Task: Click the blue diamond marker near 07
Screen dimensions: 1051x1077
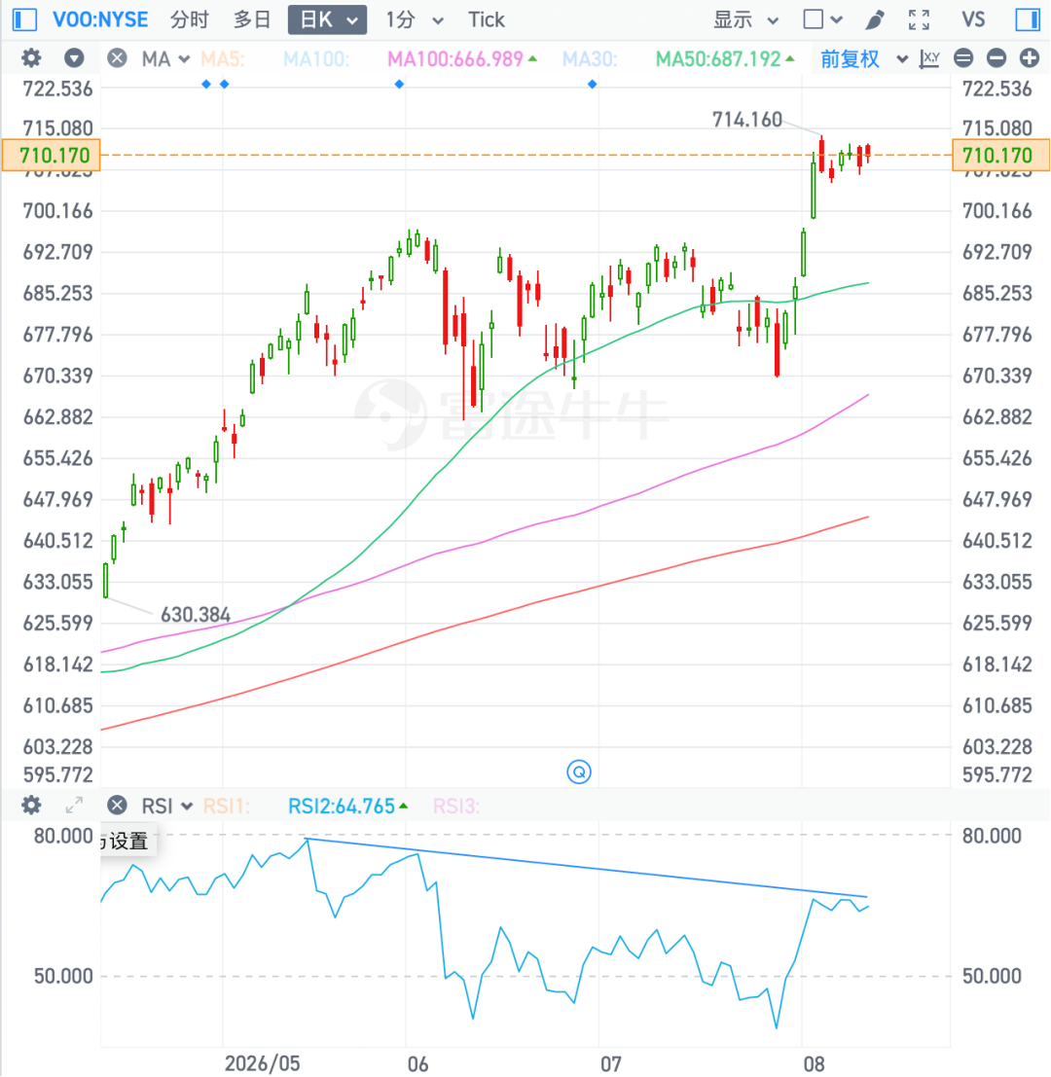Action: coord(592,84)
